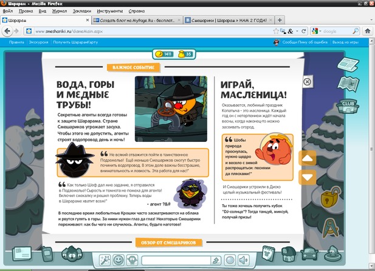
Task: Open the car icon in the bottom bar
Action: pos(309,254)
